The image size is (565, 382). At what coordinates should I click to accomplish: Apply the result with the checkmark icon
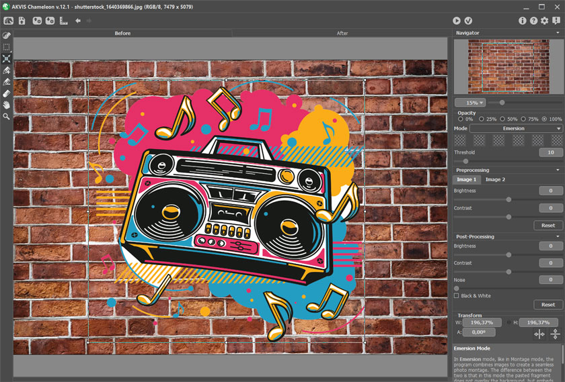click(468, 21)
